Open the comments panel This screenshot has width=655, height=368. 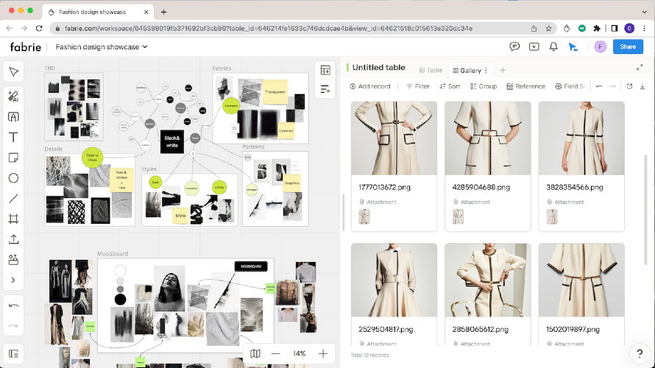point(514,46)
